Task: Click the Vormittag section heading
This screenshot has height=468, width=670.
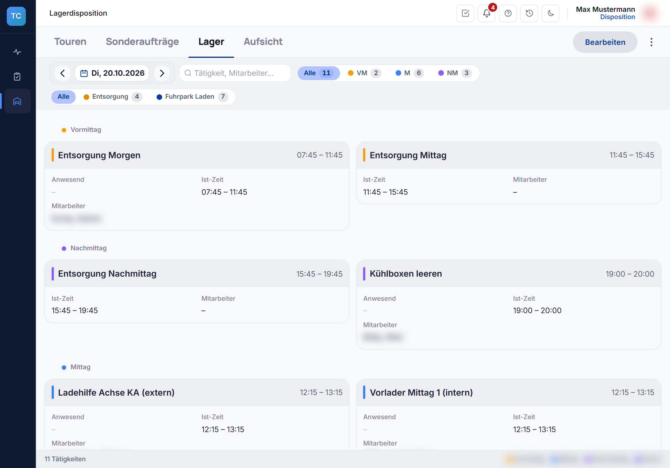Action: 86,130
